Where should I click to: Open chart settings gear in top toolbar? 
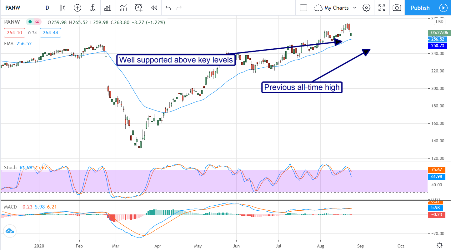366,8
